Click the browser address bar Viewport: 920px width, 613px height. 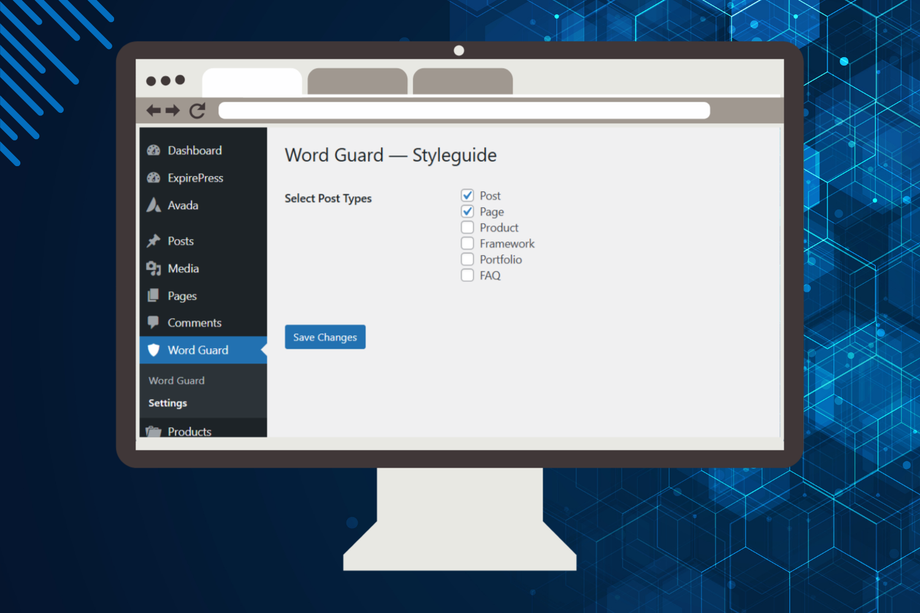point(464,110)
